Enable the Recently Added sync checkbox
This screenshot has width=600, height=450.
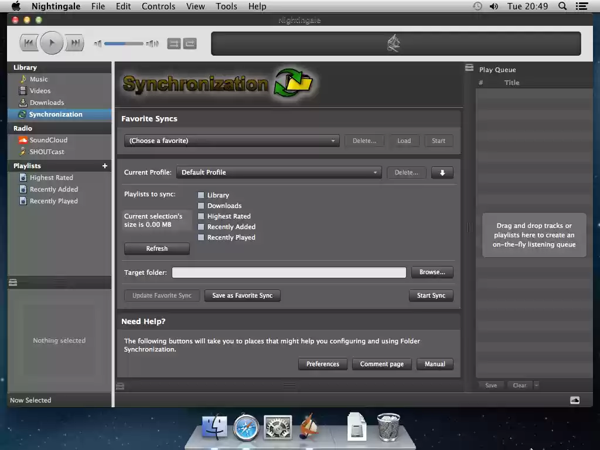[x=200, y=227]
